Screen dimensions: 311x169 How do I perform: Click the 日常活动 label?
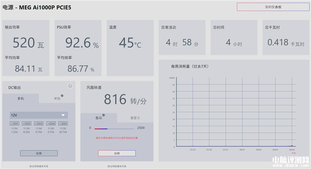(169, 27)
